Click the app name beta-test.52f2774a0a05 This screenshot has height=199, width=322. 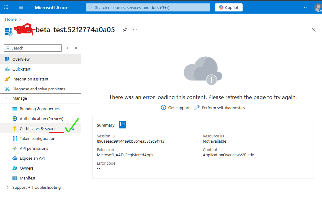tap(75, 30)
